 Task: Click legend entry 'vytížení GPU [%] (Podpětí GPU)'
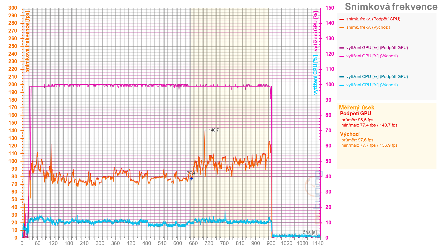pos(377,48)
